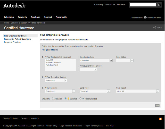This screenshot has width=165, height=129.
Task: Click the Find button
Action: coord(157,105)
